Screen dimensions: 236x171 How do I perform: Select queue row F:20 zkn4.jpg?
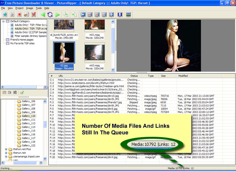coord(142,157)
